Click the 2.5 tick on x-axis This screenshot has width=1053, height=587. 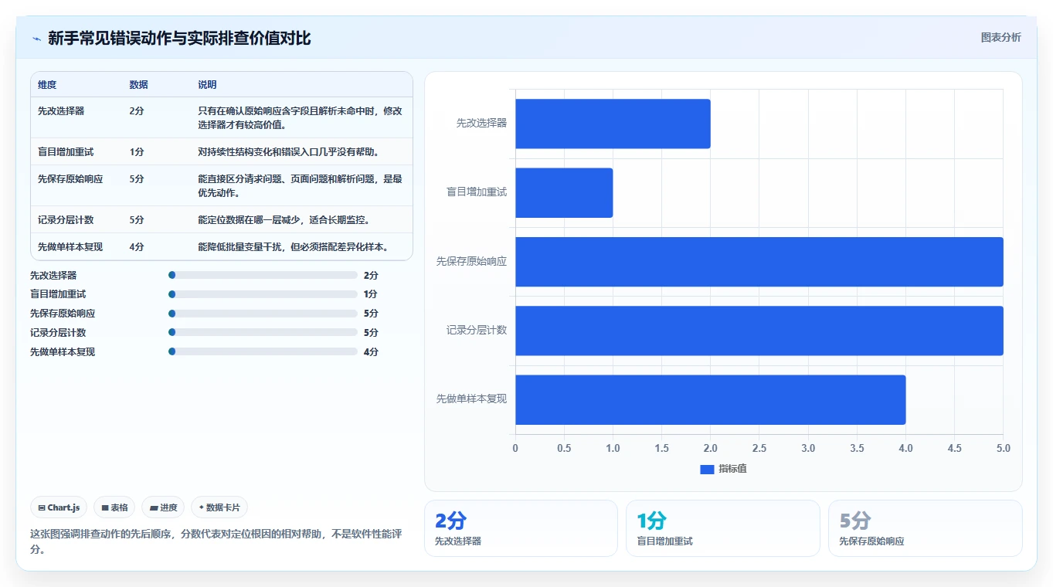[x=759, y=449]
